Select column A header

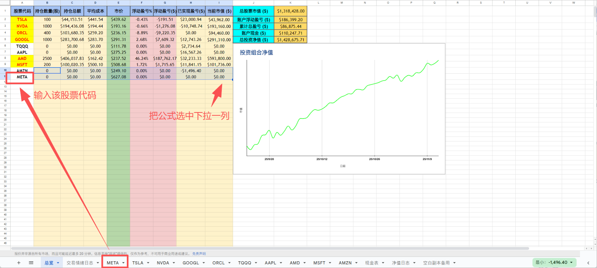[22, 3]
